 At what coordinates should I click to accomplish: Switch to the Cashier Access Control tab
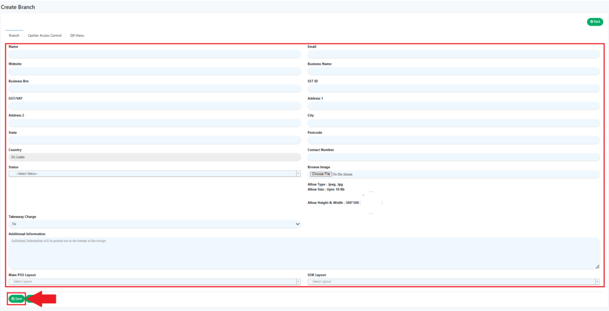coord(45,36)
